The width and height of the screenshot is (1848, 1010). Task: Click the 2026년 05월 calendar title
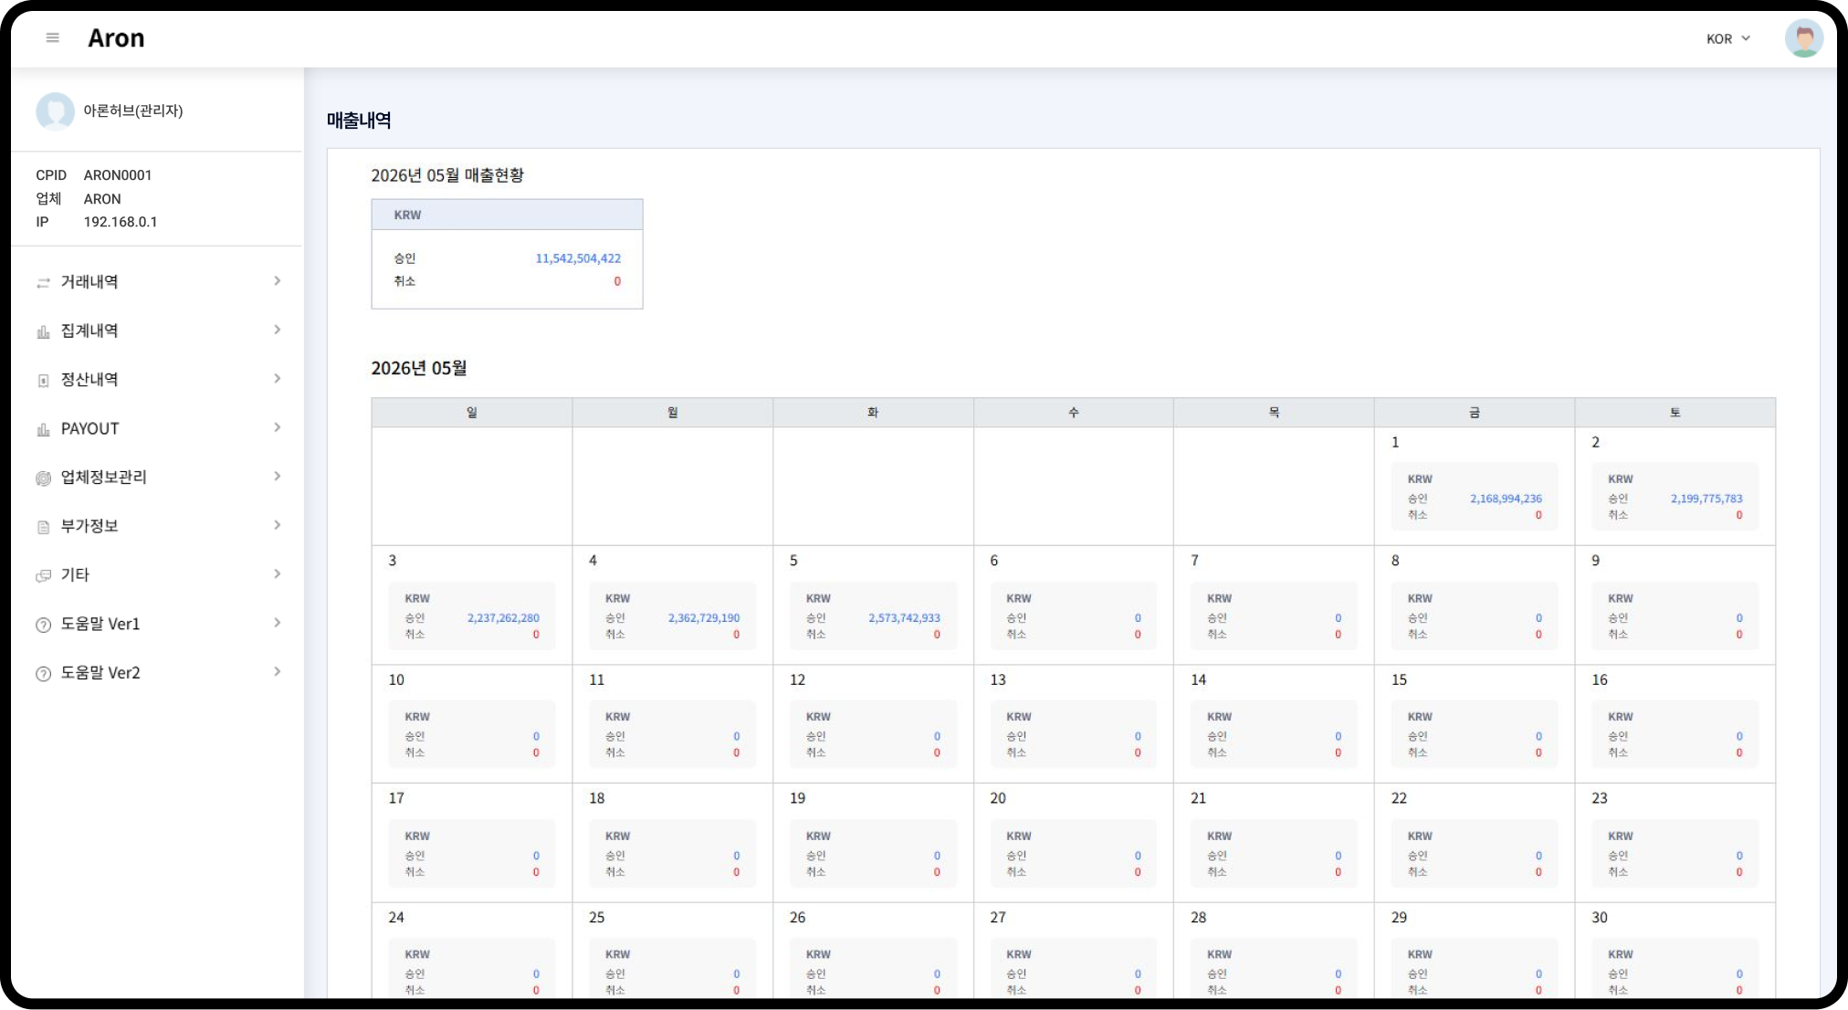coord(419,368)
